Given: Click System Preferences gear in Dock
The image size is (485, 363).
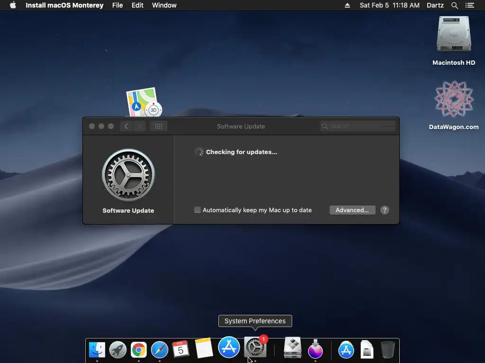Looking at the screenshot, I should coord(255,347).
